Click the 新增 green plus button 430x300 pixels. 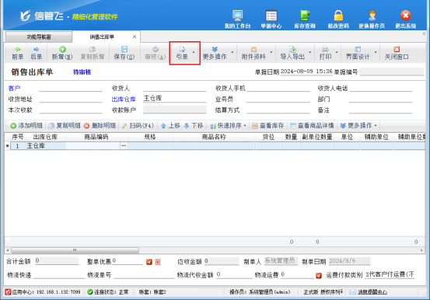tap(62, 53)
